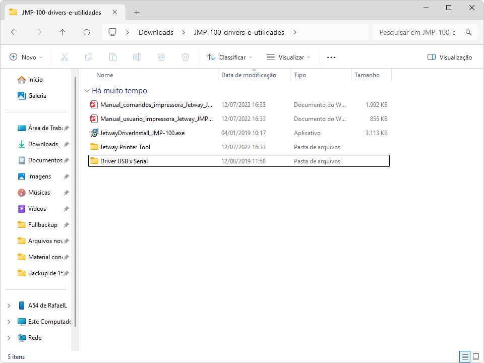Image resolution: width=484 pixels, height=363 pixels.
Task: Switch to details view icon in status bar
Action: tap(465, 357)
